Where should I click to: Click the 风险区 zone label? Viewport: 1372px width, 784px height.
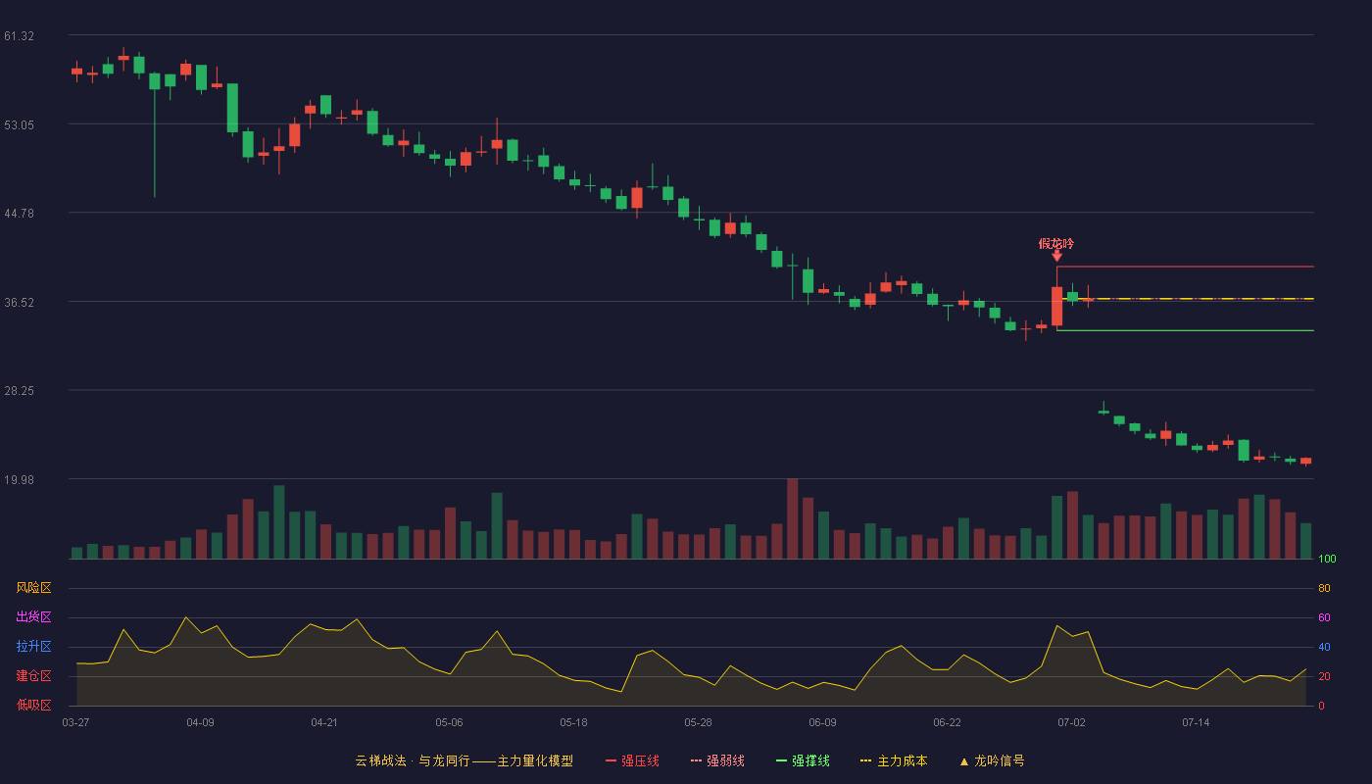click(33, 588)
